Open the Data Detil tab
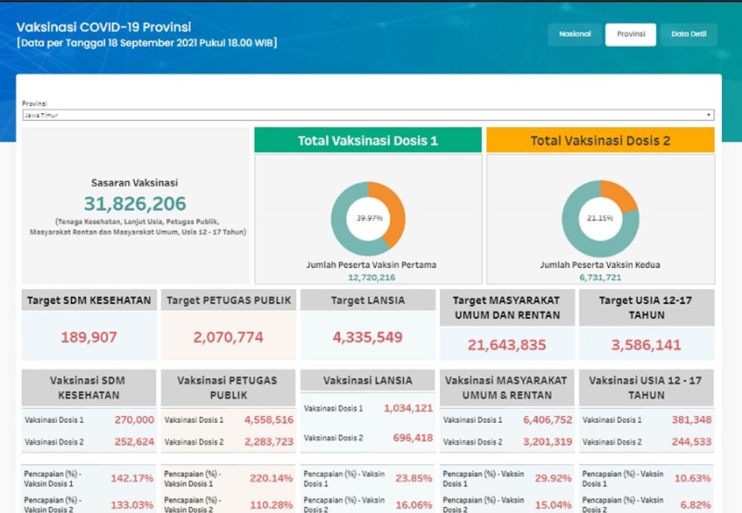Screen dimensions: 742x513 coord(688,34)
